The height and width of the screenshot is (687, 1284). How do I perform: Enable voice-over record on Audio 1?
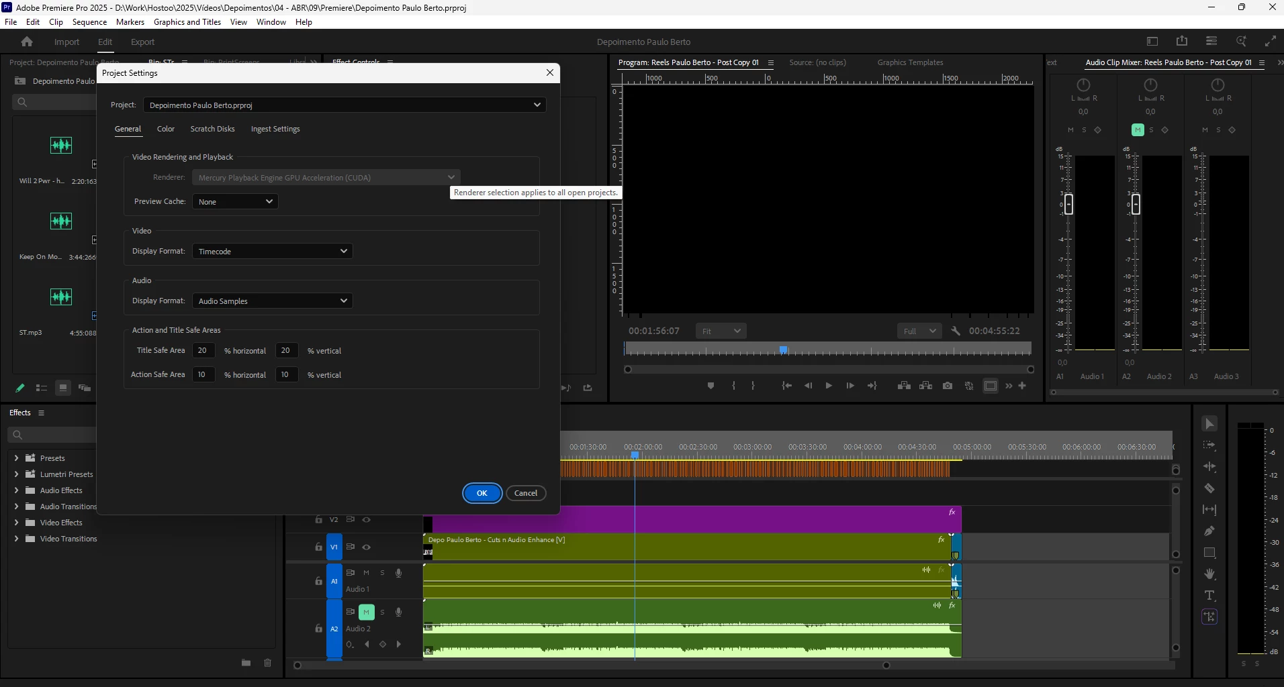398,573
